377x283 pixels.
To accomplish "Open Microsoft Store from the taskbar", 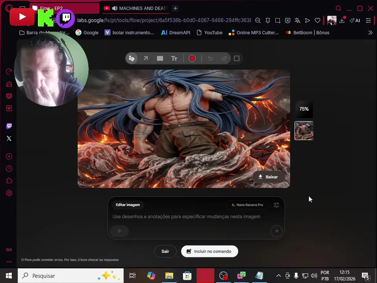I will pos(187,276).
